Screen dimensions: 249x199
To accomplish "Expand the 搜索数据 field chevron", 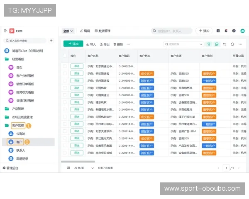I will [x=201, y=44].
